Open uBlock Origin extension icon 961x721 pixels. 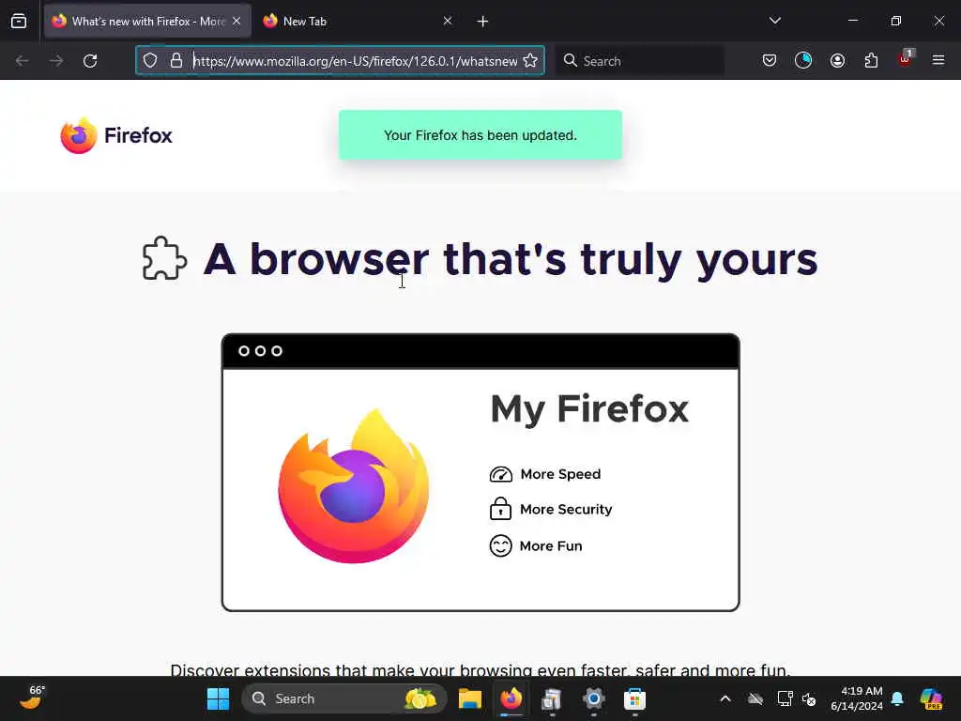point(906,59)
